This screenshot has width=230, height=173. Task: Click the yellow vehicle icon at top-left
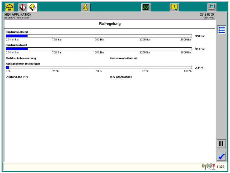[x=10, y=6]
